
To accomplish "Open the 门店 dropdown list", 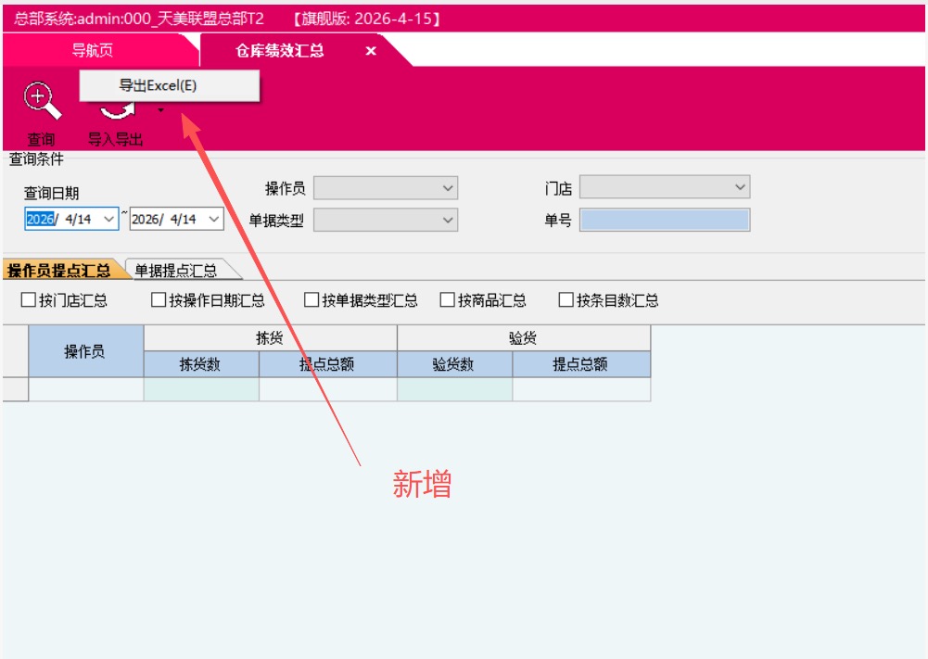I will click(x=740, y=187).
